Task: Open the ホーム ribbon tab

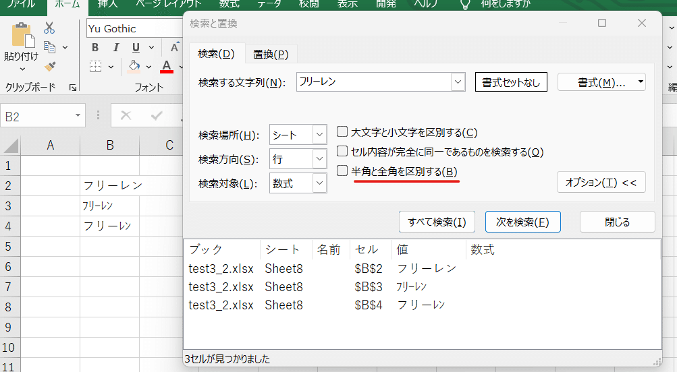Action: point(67,4)
